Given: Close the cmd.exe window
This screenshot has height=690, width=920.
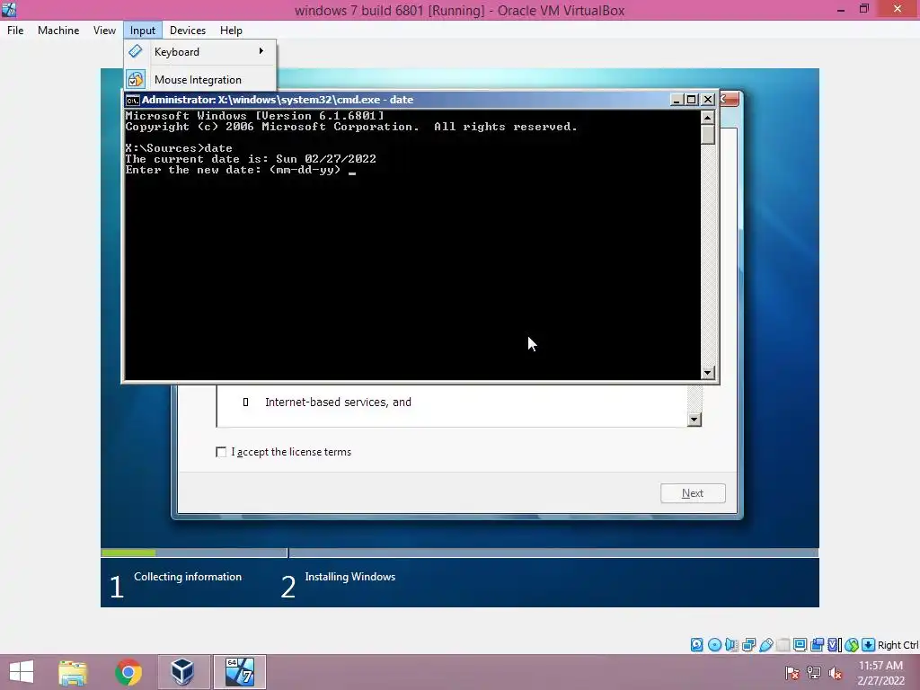Looking at the screenshot, I should (708, 100).
